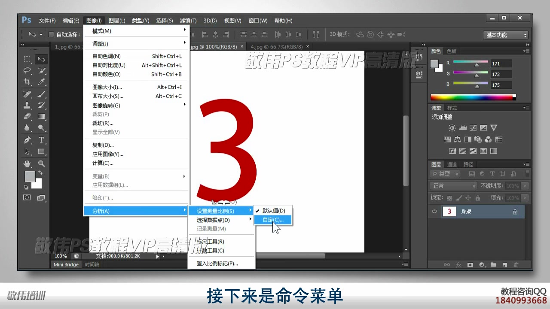Viewport: 550px width, 309px height.
Task: Create a new layer icon
Action: (505, 265)
